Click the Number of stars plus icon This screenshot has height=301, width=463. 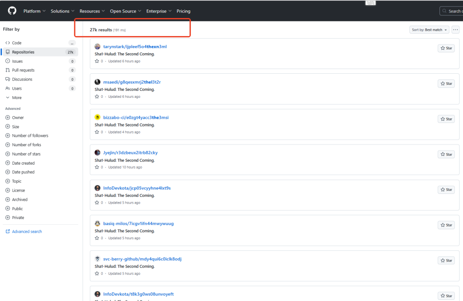[8, 154]
